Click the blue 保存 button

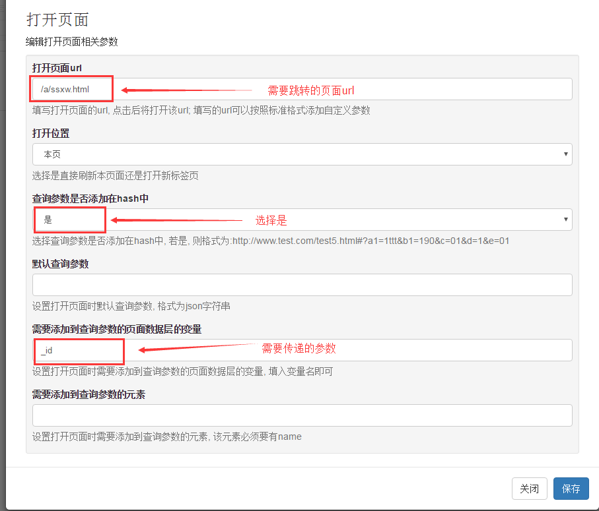[571, 489]
